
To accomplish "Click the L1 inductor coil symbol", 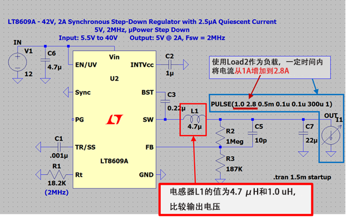I will (194, 119).
